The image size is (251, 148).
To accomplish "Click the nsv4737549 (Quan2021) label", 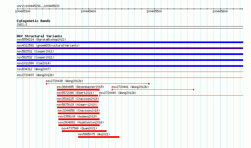I will coord(80,128).
